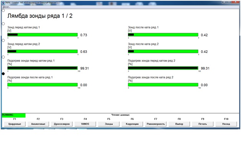Click 0.00 value for подогрев после ката ряд 1
Viewport: 241px width, 165px height.
(x=84, y=85)
